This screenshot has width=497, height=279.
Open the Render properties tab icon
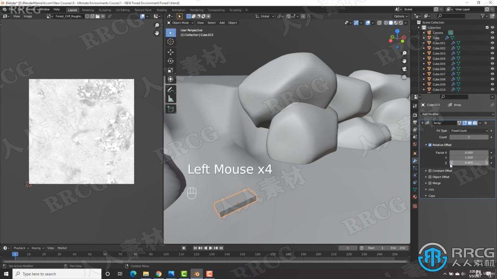click(415, 115)
